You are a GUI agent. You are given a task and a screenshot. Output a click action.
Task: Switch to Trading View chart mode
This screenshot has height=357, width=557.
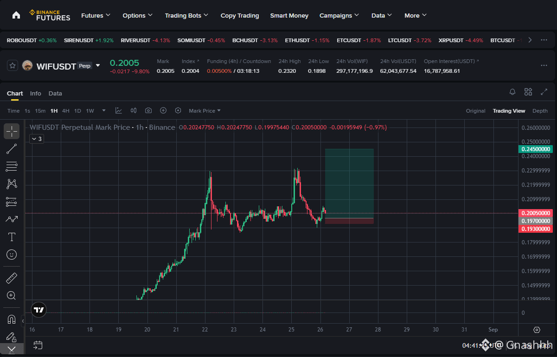[509, 111]
